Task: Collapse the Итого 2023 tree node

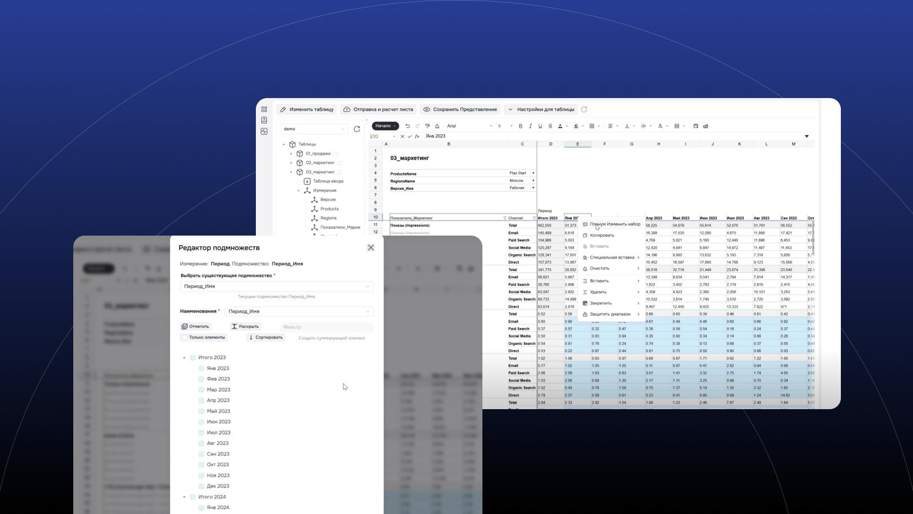Action: tap(184, 358)
